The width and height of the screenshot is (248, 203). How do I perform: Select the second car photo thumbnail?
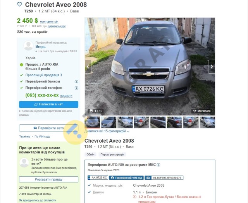pyautogui.click(x=108, y=122)
